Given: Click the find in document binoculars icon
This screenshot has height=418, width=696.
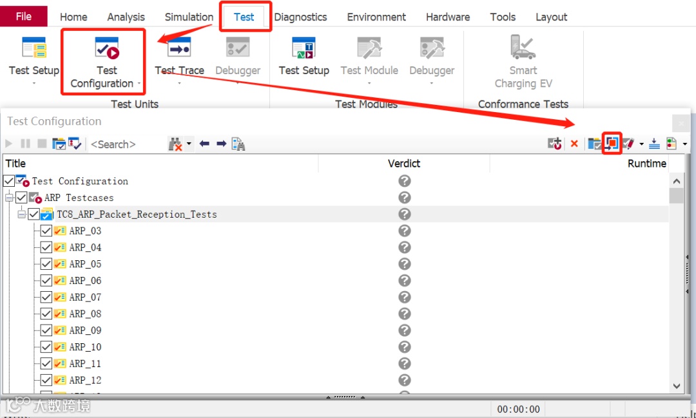Looking at the screenshot, I should 238,144.
